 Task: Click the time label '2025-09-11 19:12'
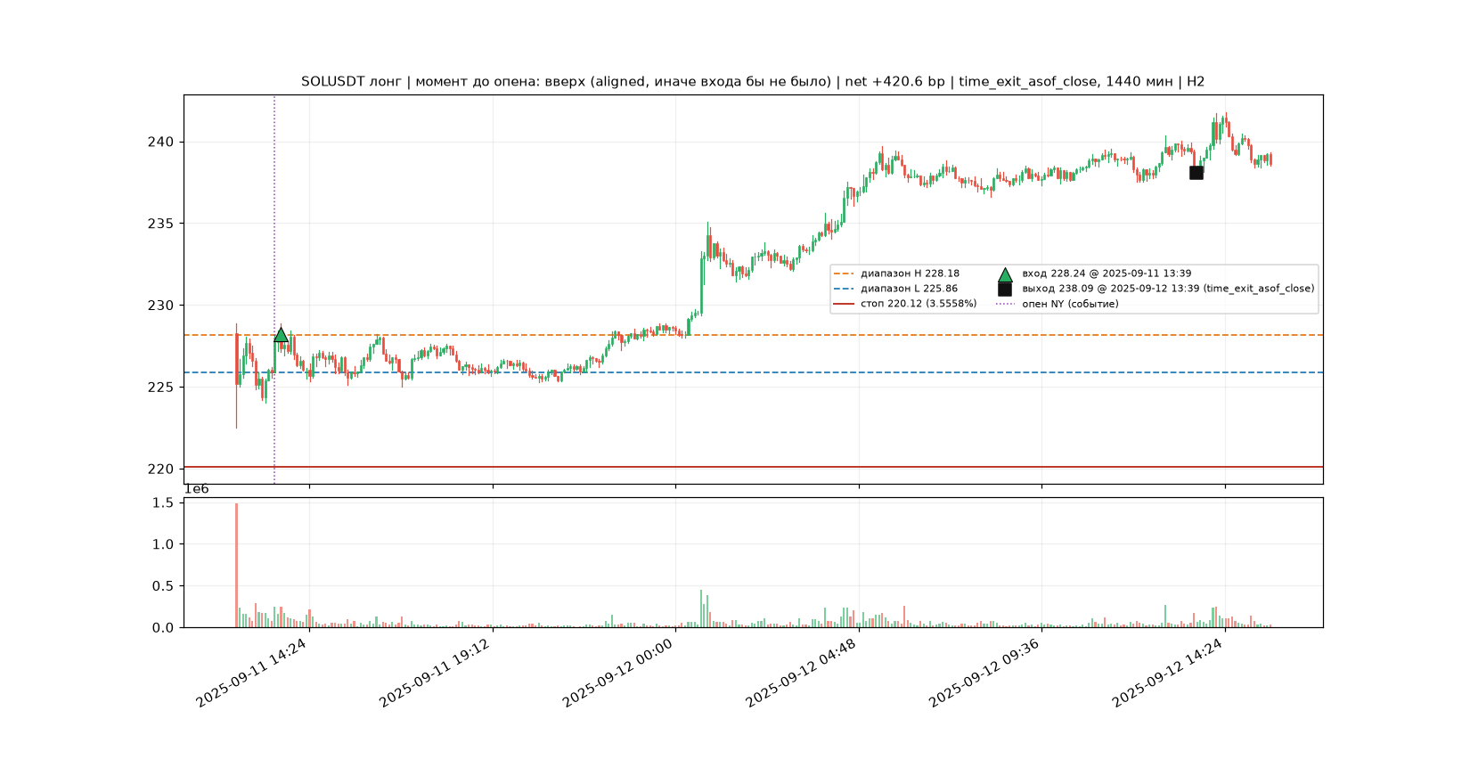pyautogui.click(x=436, y=674)
